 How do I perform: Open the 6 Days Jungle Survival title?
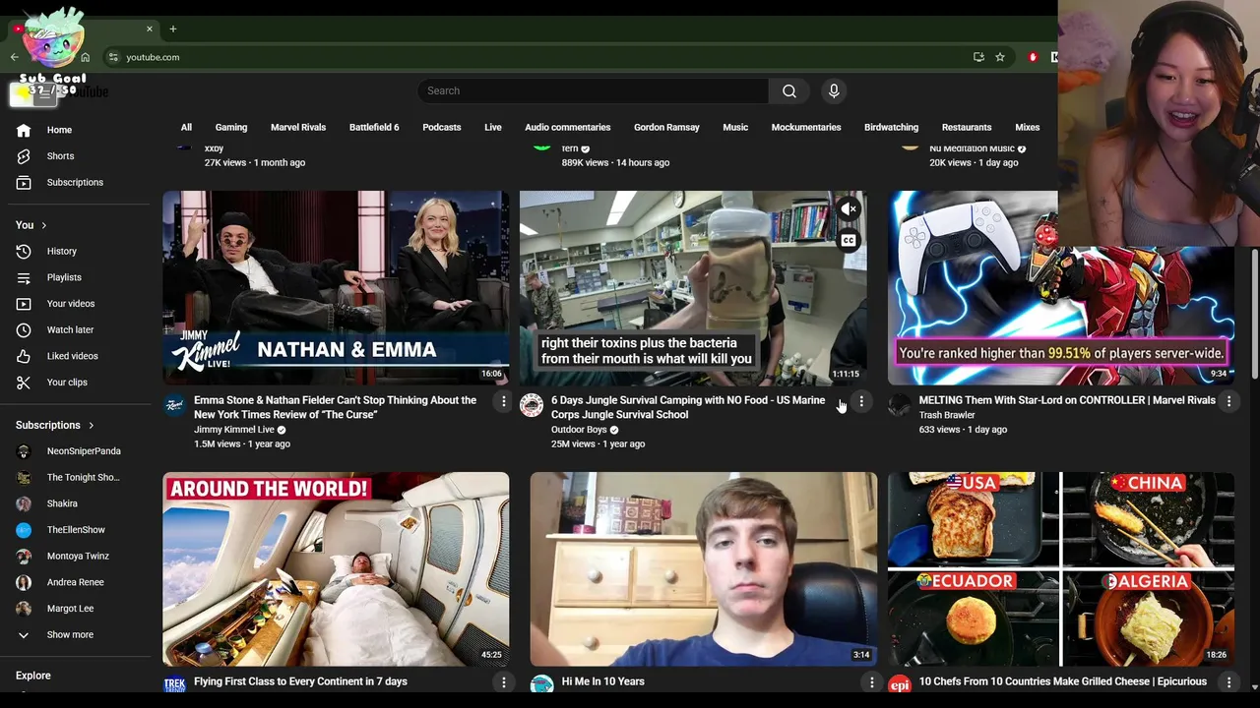tap(688, 407)
